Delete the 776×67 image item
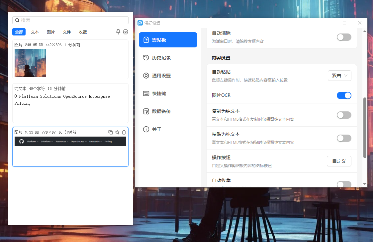Viewport: 373px width, 242px height. click(x=124, y=132)
